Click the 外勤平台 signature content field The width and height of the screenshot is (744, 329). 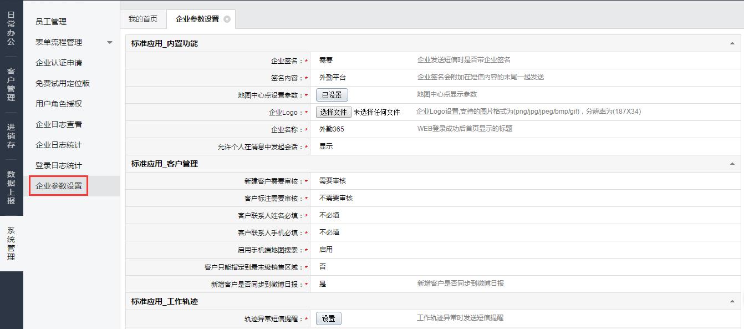(x=333, y=78)
